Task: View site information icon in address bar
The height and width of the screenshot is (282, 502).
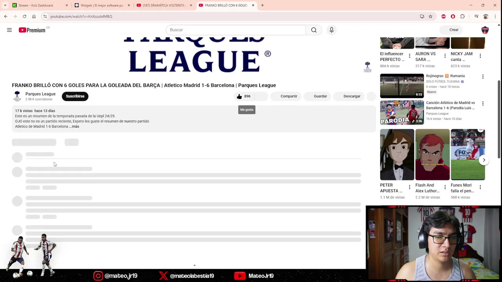Action: click(x=45, y=16)
